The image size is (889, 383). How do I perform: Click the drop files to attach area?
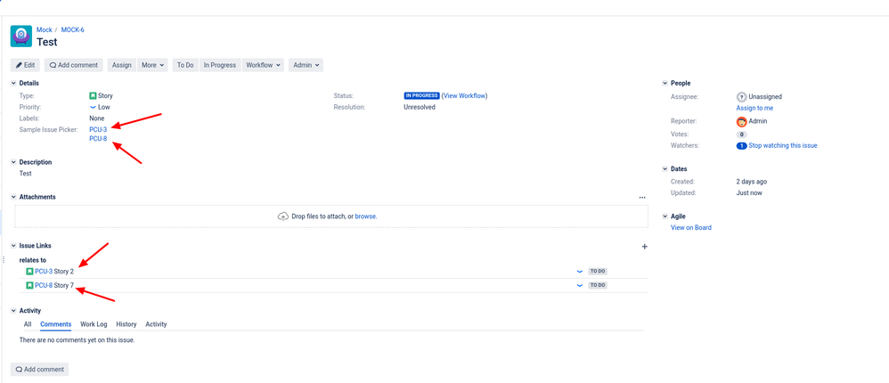click(x=331, y=216)
